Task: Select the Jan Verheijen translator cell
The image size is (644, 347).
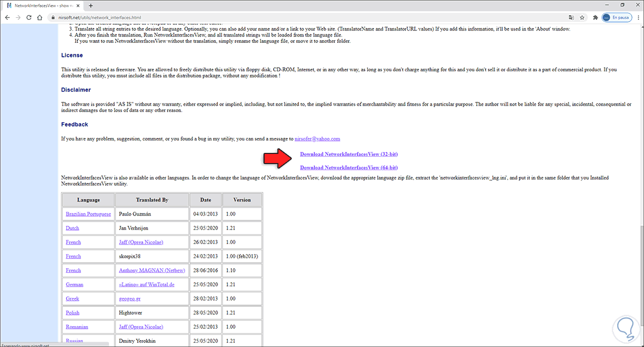Action: 152,228
